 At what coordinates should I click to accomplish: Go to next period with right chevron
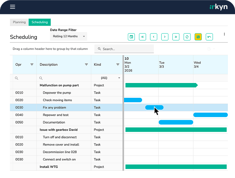coord(165,37)
